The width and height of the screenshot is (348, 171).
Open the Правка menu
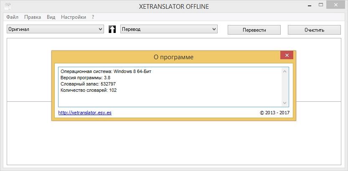pyautogui.click(x=33, y=17)
